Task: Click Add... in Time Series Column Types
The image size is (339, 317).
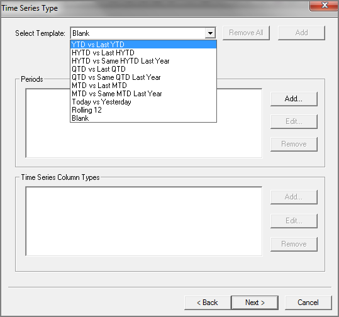Action: coord(294,197)
